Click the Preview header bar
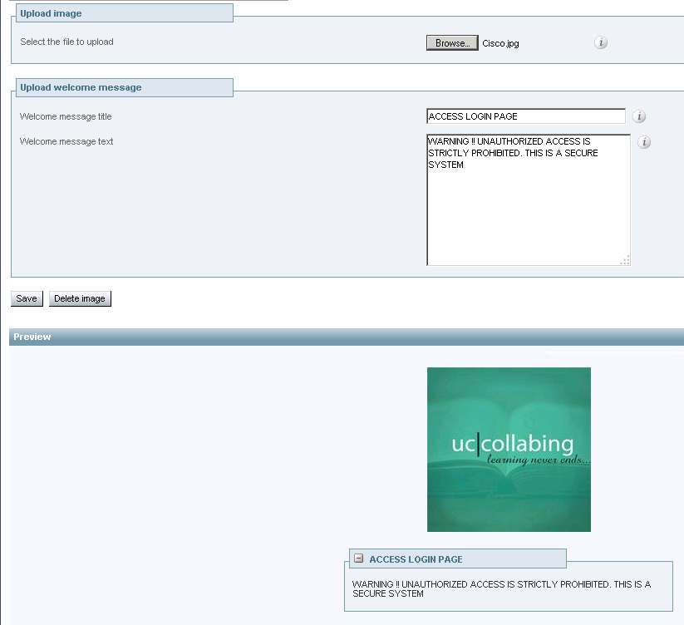684x625 pixels. [347, 337]
